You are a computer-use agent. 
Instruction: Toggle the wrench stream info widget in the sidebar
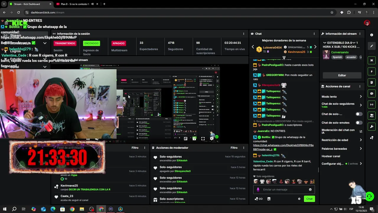[372, 127]
